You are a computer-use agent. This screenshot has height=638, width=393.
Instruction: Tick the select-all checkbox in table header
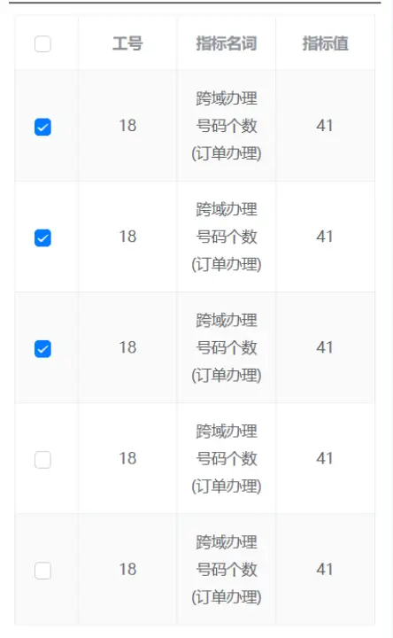(42, 44)
